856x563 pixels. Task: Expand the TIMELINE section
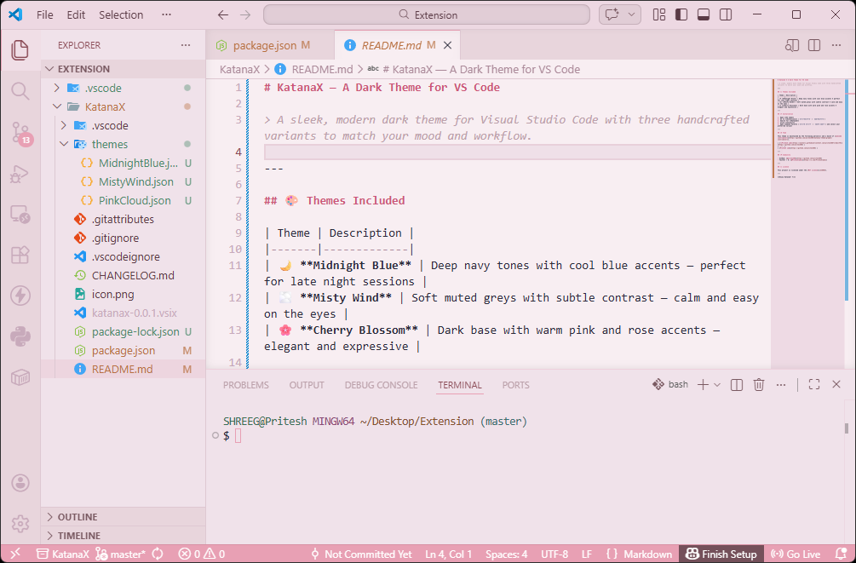[124, 535]
